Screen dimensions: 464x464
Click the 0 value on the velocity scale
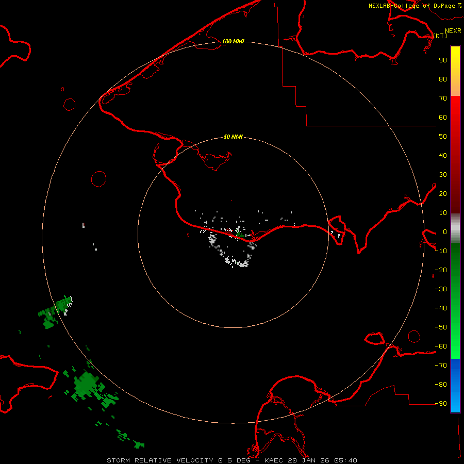tap(445, 232)
